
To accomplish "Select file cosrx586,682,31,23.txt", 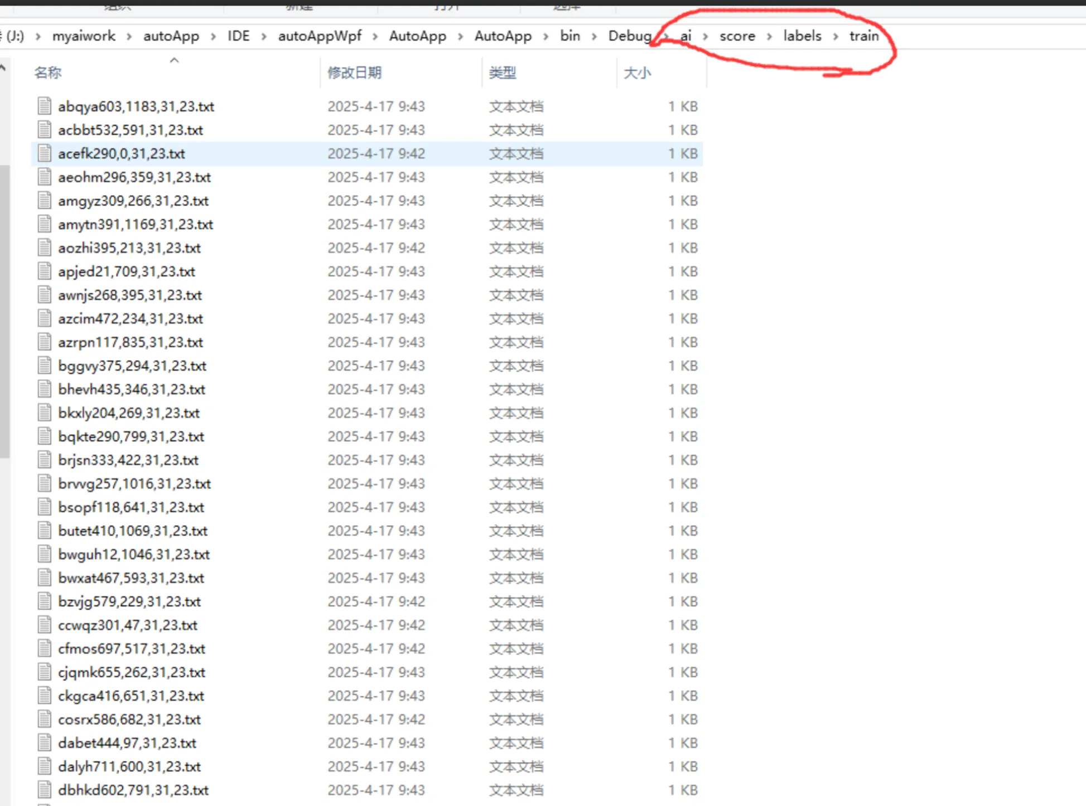I will (x=129, y=719).
